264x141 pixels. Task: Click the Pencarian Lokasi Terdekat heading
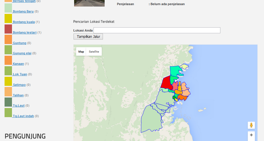click(94, 22)
